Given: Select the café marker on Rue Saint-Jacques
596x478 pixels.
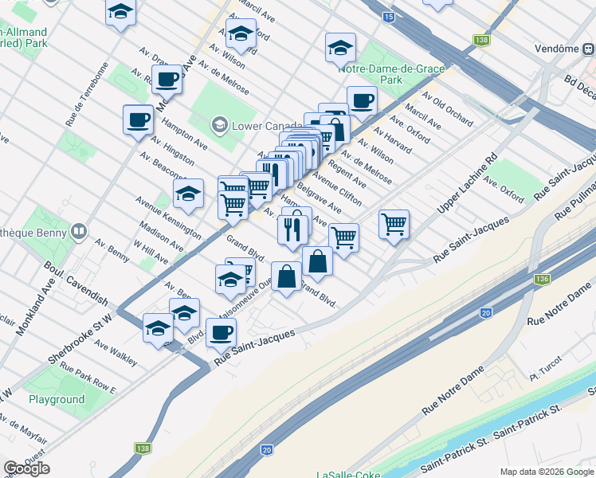Looking at the screenshot, I should pyautogui.click(x=222, y=334).
